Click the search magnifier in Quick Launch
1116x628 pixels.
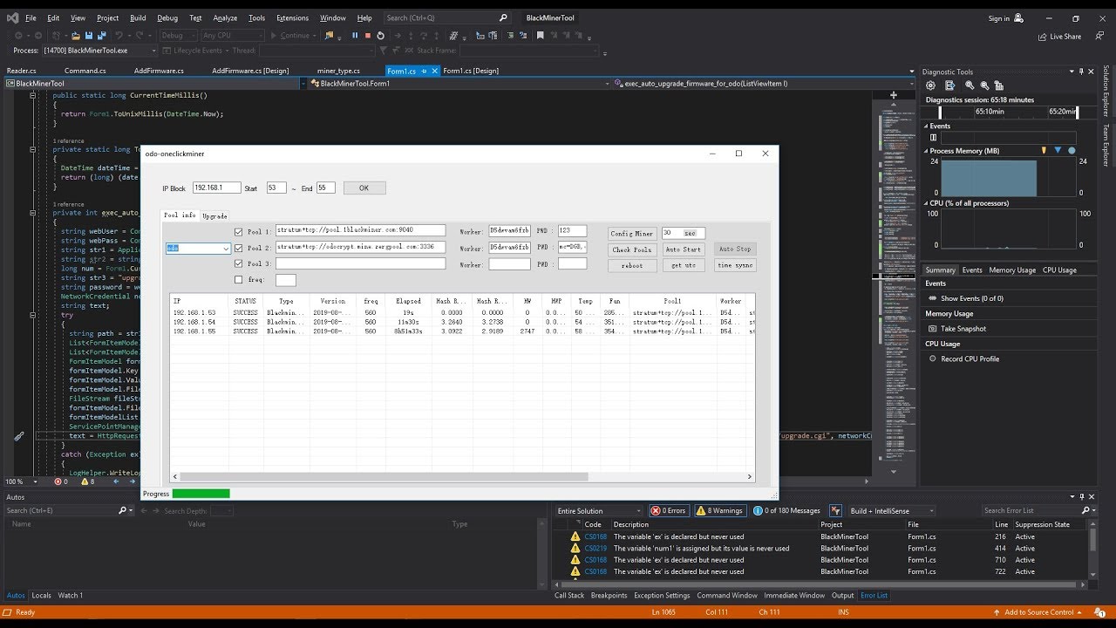504,17
